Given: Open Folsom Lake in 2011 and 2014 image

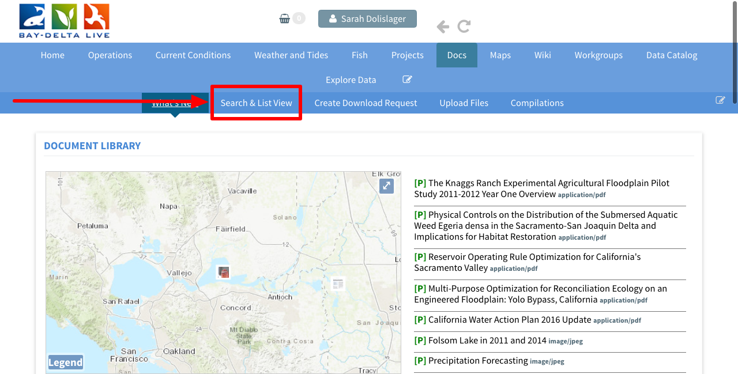Looking at the screenshot, I should (487, 341).
